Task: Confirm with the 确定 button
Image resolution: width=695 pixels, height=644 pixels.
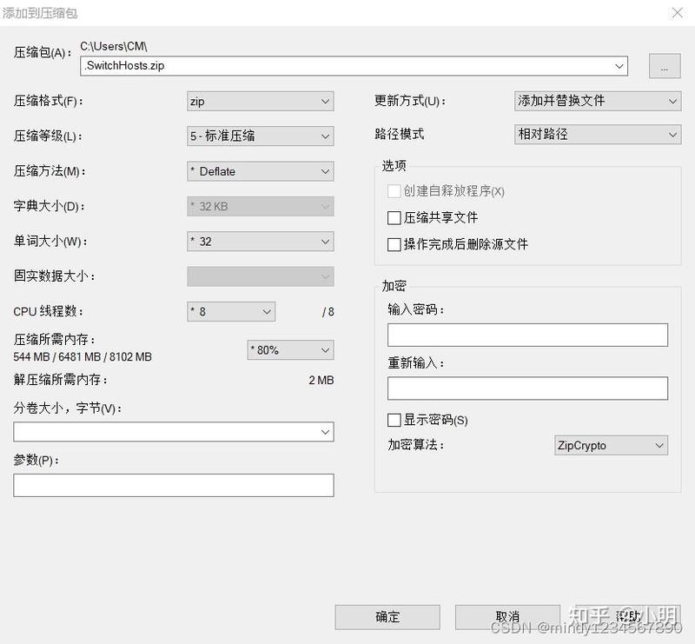Action: click(x=387, y=617)
